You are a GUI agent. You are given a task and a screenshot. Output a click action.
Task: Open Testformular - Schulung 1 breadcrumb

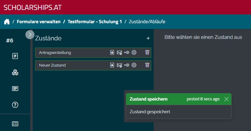coord(95,22)
